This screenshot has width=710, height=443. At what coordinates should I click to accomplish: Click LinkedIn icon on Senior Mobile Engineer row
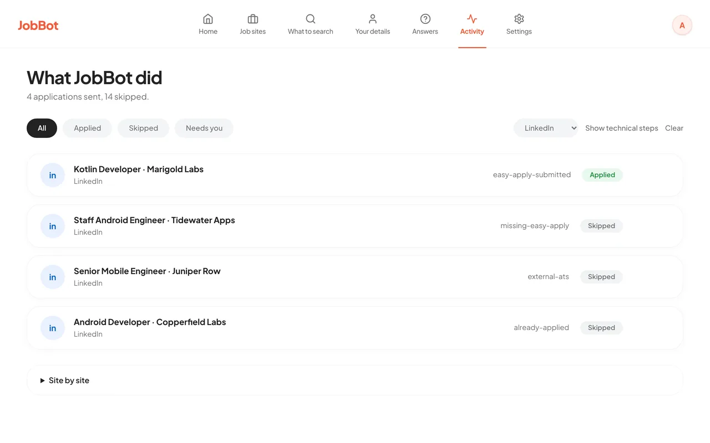coord(53,277)
